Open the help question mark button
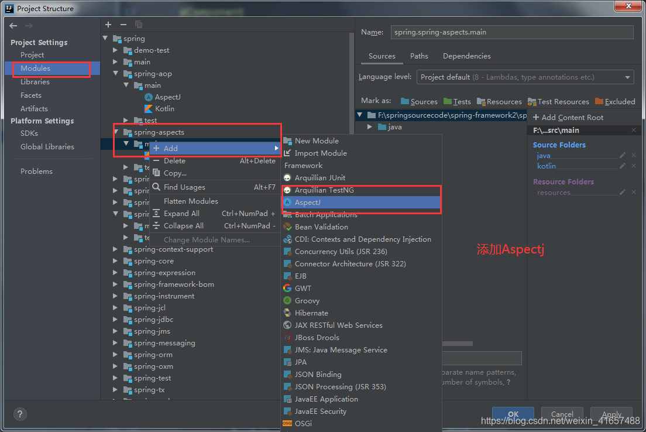 [x=20, y=414]
